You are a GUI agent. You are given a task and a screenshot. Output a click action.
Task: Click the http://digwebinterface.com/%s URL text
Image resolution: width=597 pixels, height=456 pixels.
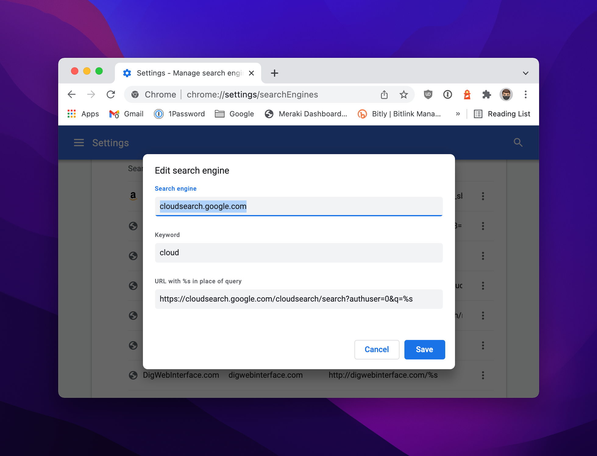click(383, 375)
